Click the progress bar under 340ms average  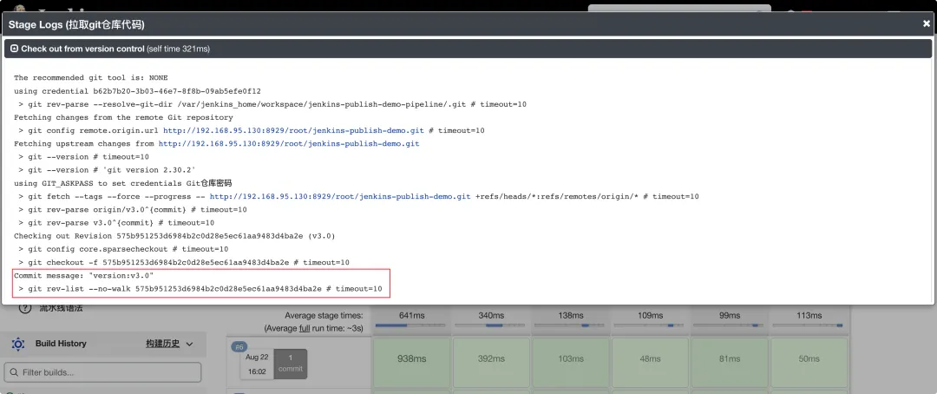(491, 325)
